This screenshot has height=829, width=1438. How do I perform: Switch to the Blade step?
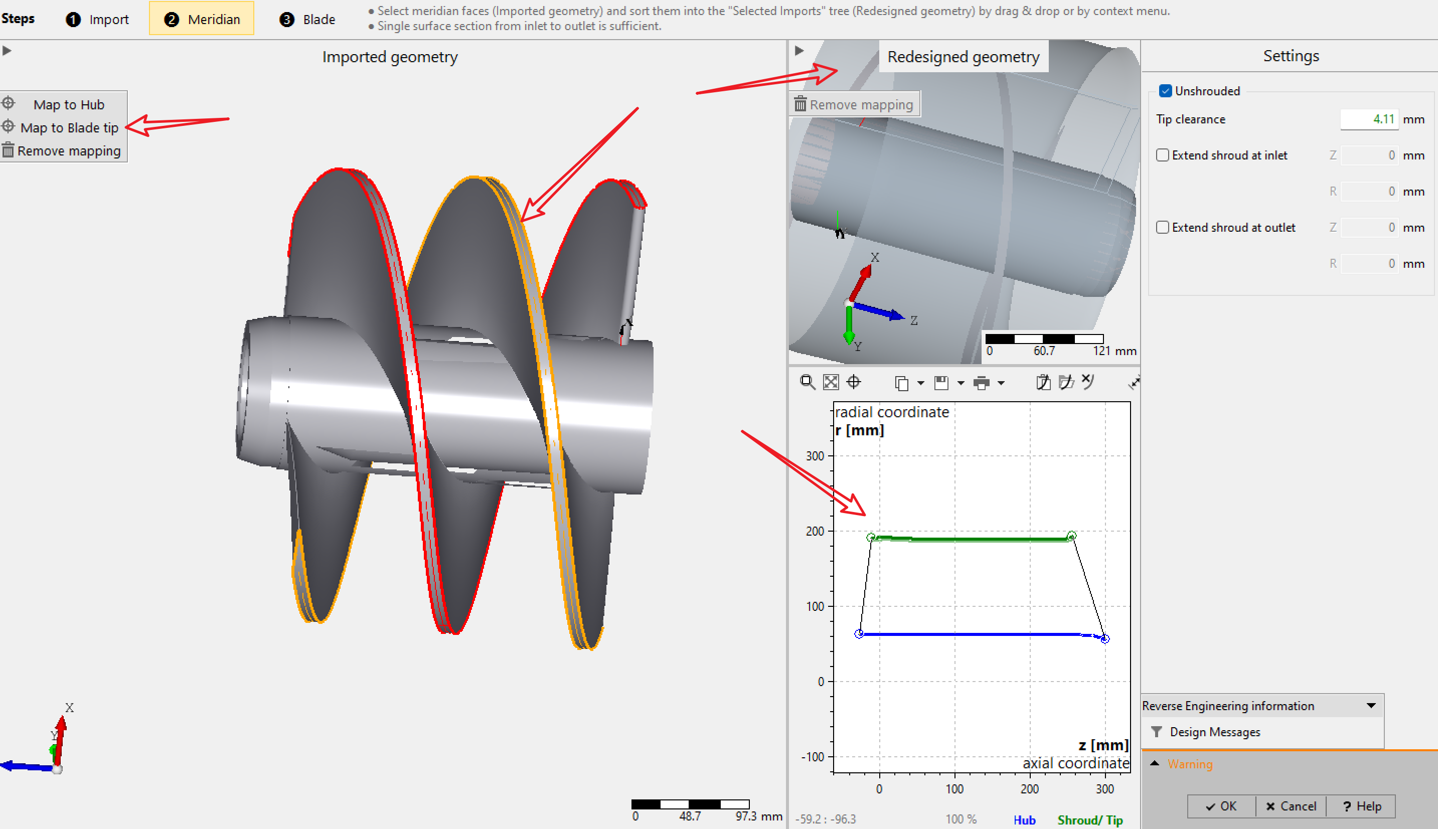click(x=307, y=20)
